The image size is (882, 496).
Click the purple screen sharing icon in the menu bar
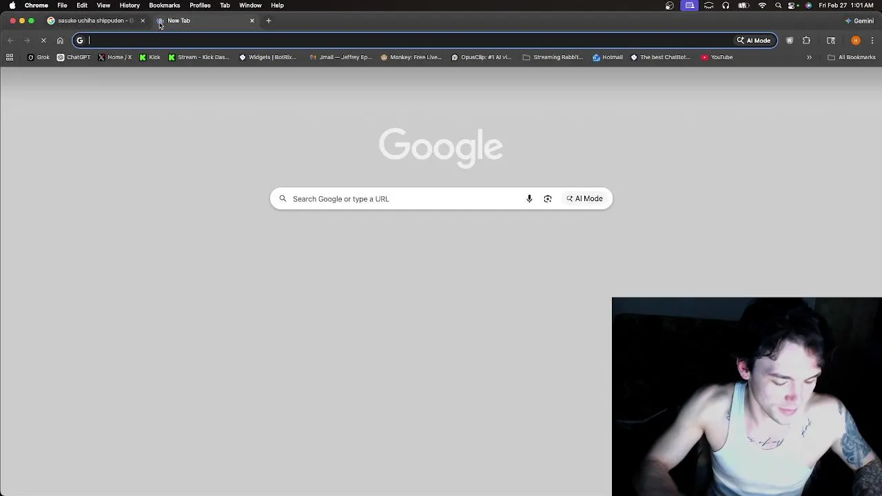pos(690,6)
